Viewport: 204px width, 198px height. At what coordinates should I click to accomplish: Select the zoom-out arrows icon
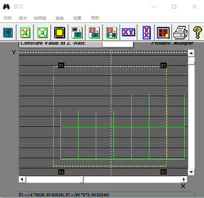click(x=43, y=32)
